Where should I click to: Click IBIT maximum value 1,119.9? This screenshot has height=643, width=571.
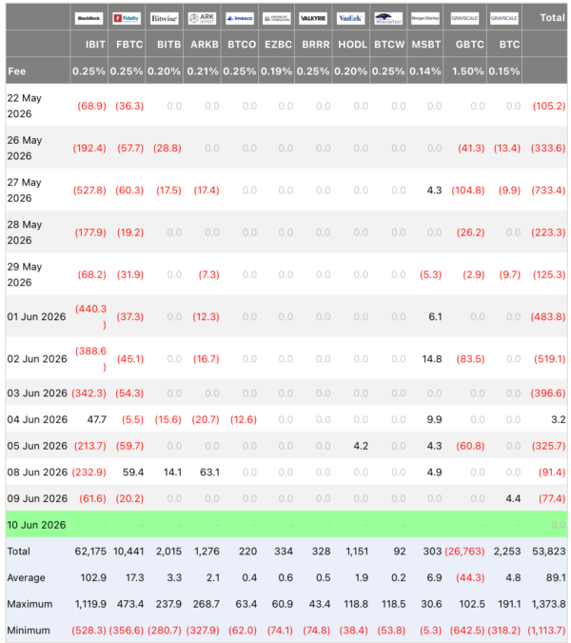(90, 604)
